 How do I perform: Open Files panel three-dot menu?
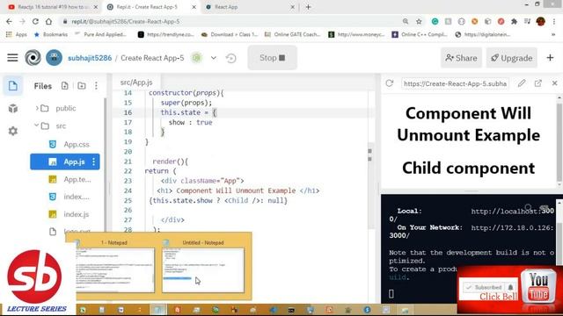point(96,86)
